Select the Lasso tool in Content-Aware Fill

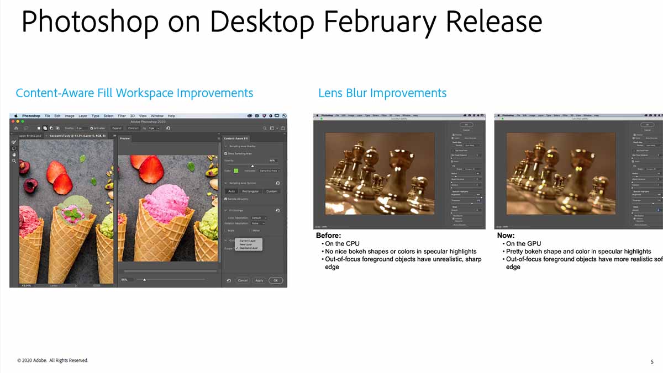click(14, 148)
